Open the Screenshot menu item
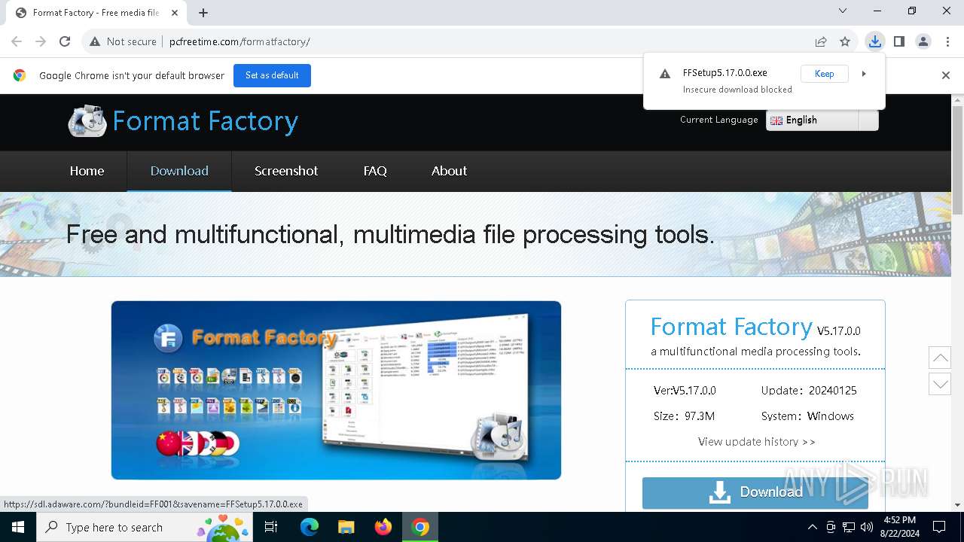This screenshot has width=964, height=542. pyautogui.click(x=286, y=171)
